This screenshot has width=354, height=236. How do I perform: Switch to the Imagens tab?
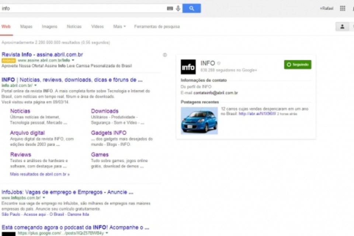49,27
